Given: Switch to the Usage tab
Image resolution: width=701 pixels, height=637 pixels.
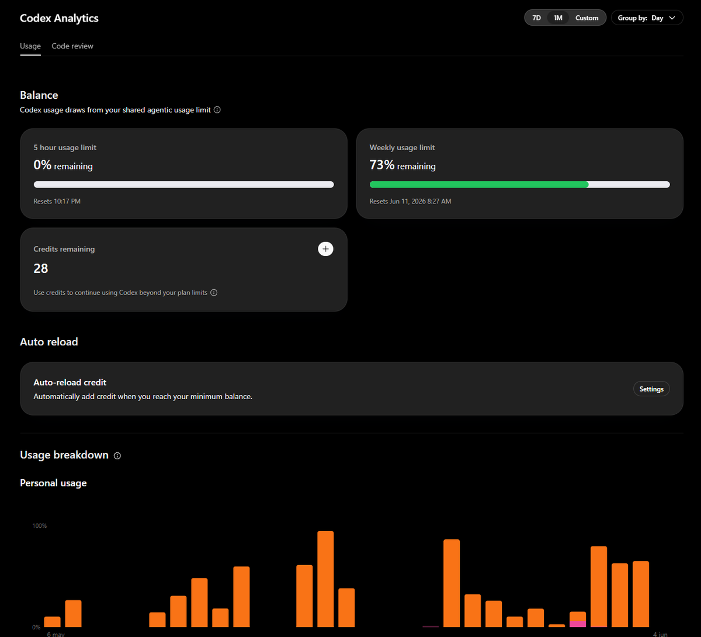Looking at the screenshot, I should [30, 46].
